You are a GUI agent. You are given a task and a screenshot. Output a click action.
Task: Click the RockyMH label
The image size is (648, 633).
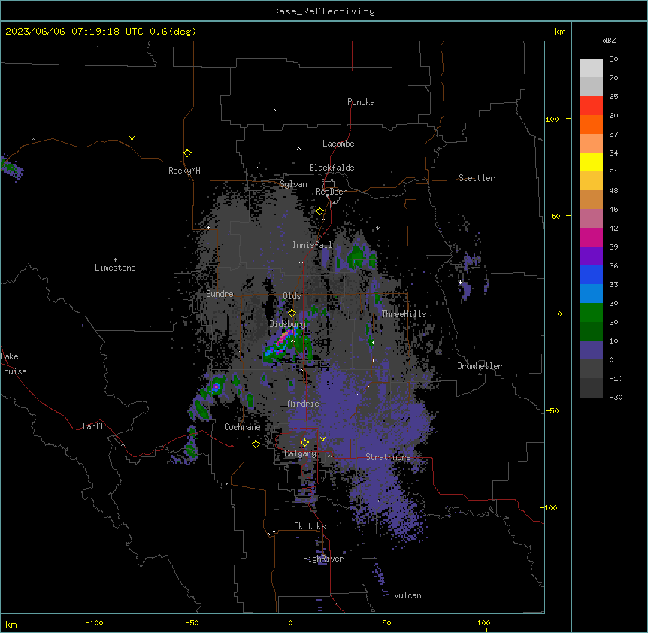tap(184, 171)
